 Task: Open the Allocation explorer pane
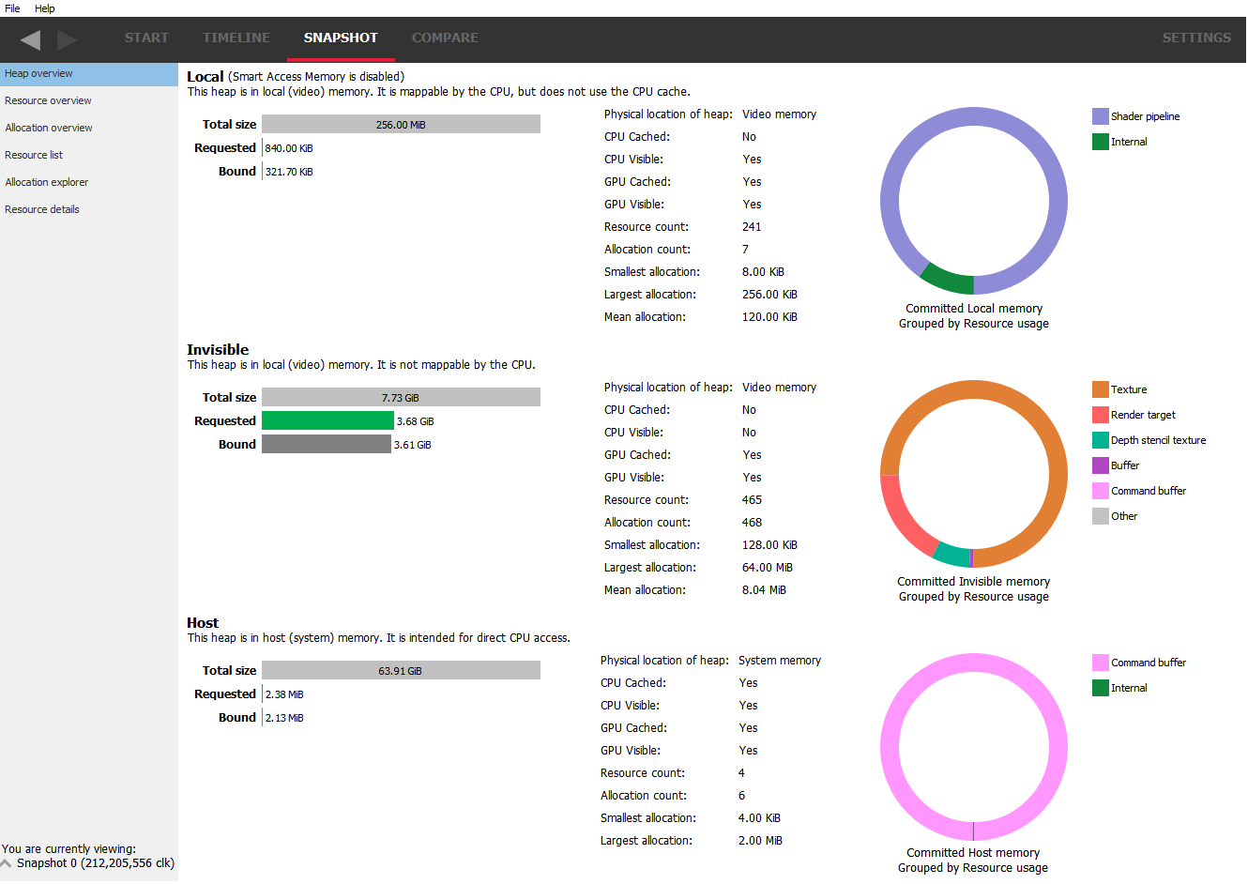click(x=46, y=182)
